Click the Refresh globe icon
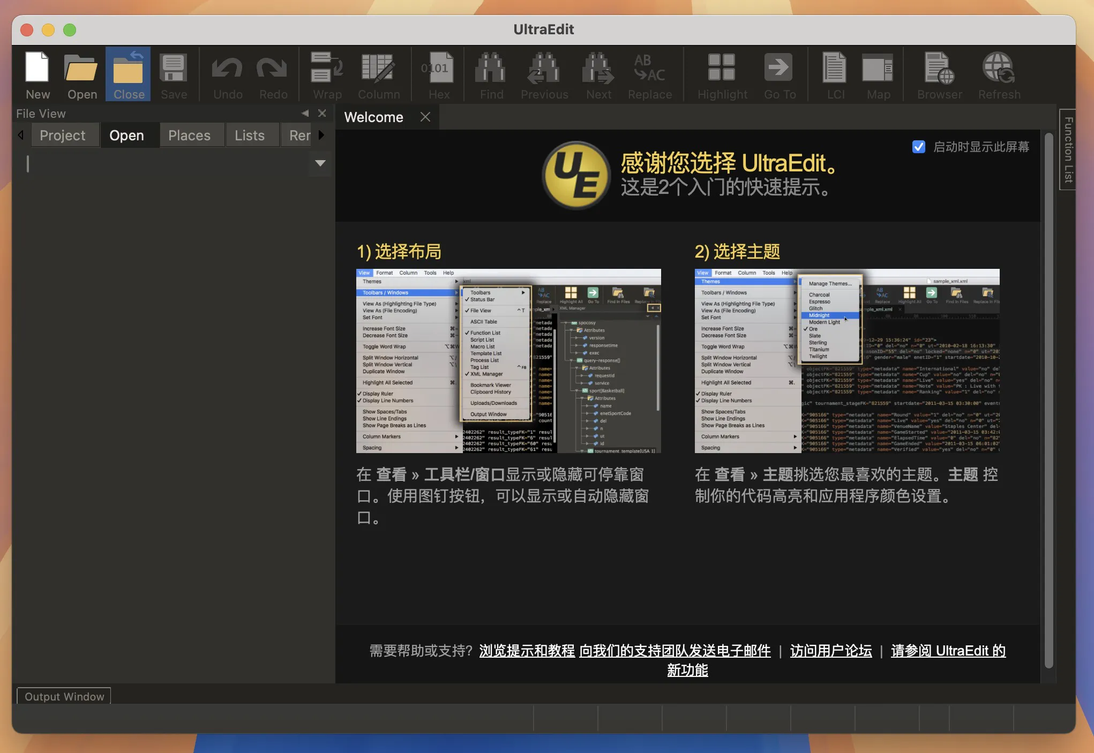Image resolution: width=1094 pixels, height=753 pixels. point(999,75)
